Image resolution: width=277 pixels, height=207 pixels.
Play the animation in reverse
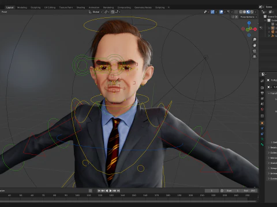[107, 191]
